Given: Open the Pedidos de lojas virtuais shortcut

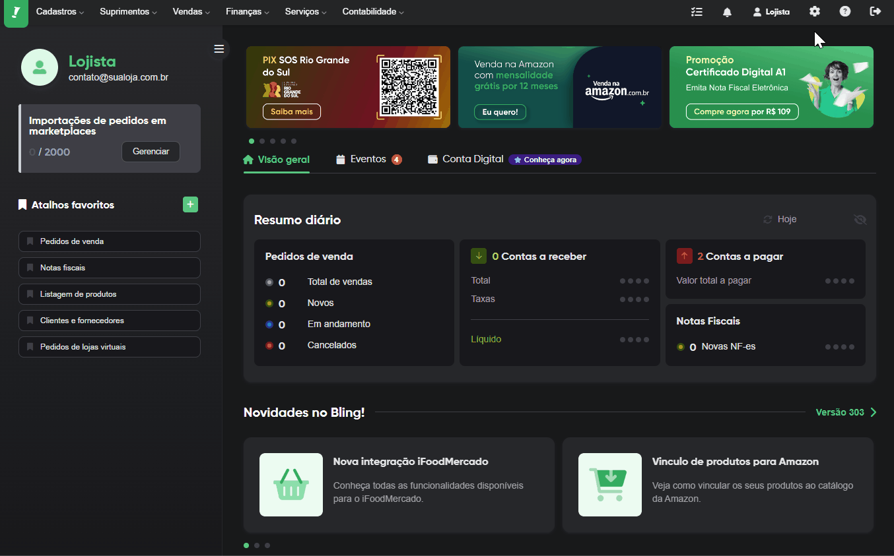Looking at the screenshot, I should (110, 347).
